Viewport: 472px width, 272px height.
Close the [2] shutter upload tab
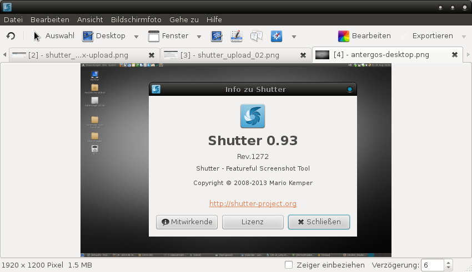pyautogui.click(x=152, y=55)
